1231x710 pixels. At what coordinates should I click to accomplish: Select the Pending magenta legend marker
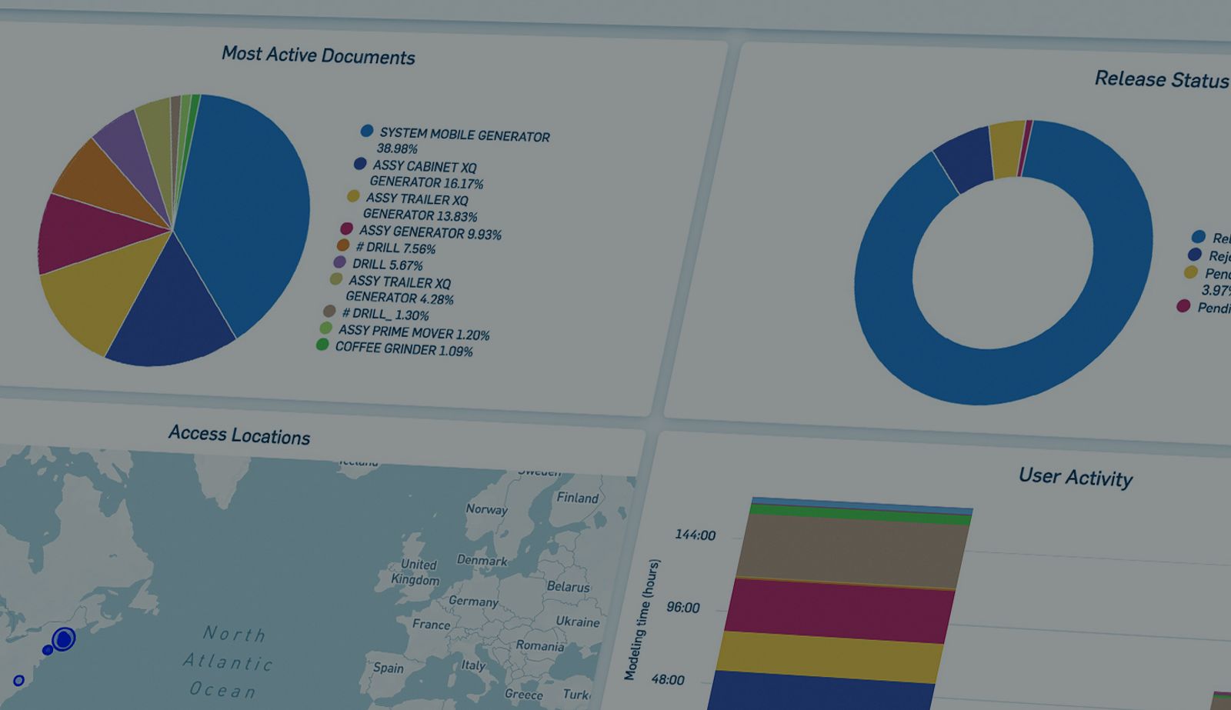coord(1183,306)
